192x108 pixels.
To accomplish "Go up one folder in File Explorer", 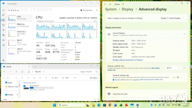I will coord(16,72).
